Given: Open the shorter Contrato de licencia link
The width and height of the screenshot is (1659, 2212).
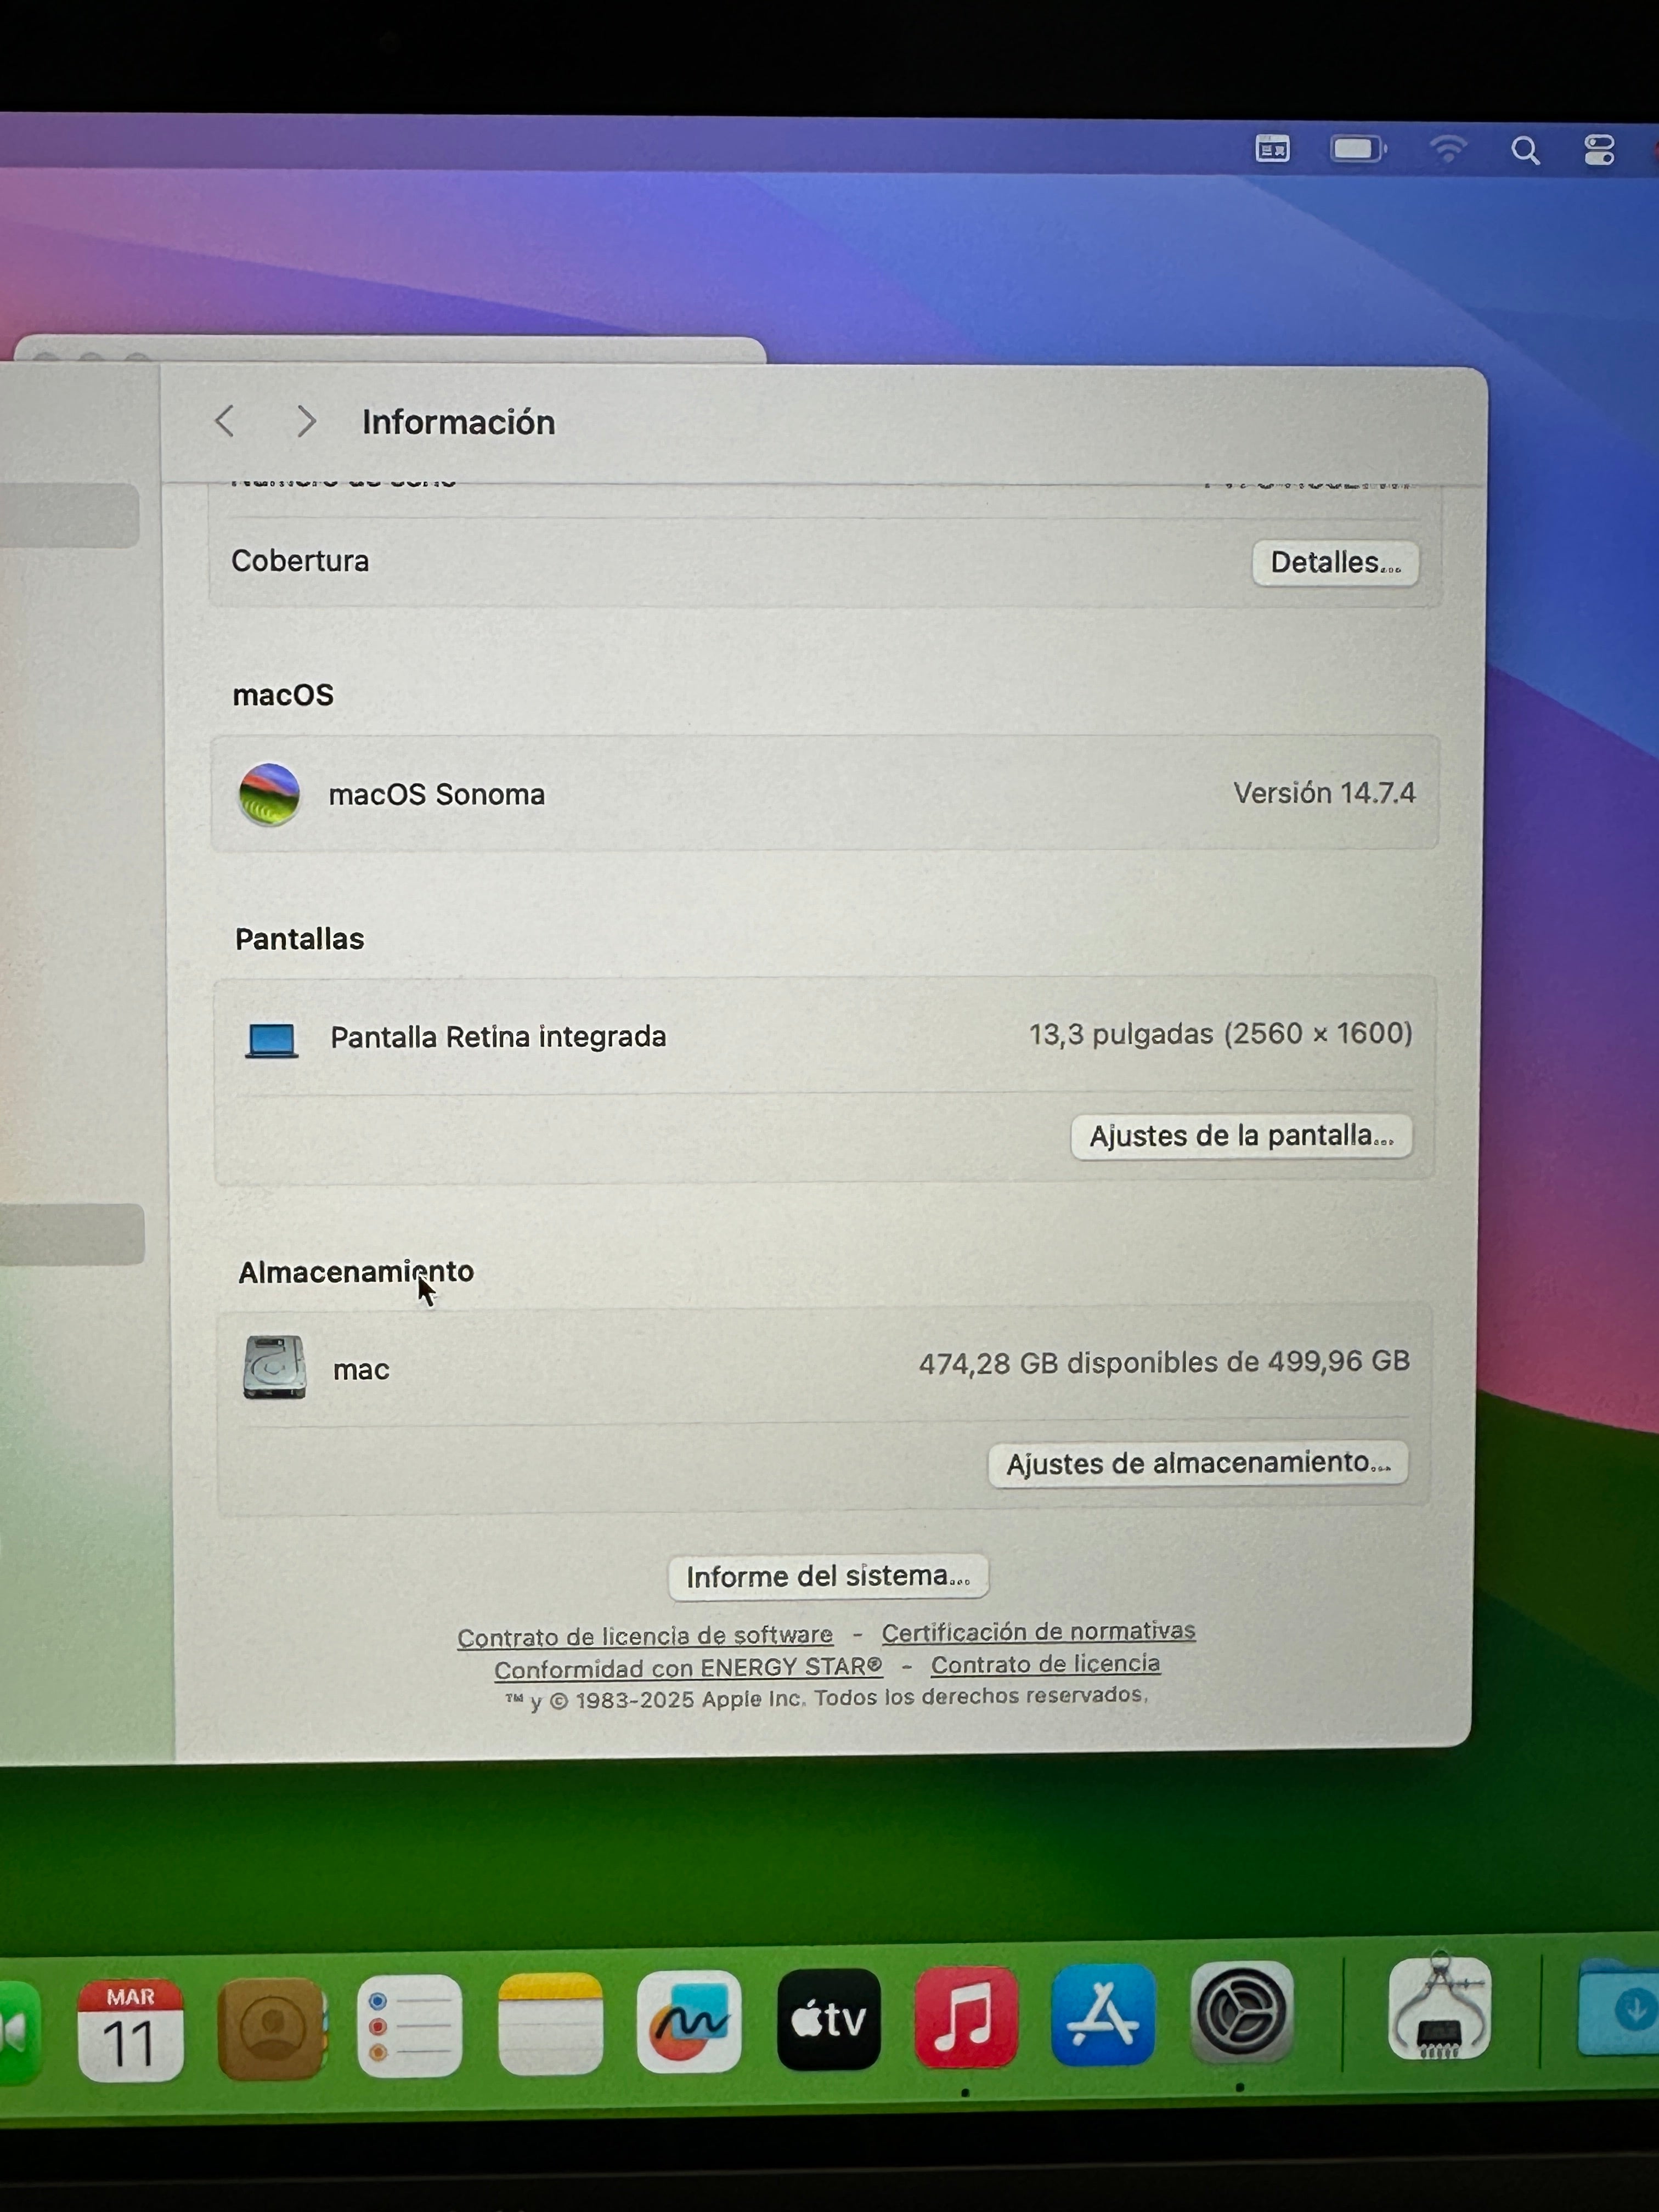Looking at the screenshot, I should click(1045, 1664).
